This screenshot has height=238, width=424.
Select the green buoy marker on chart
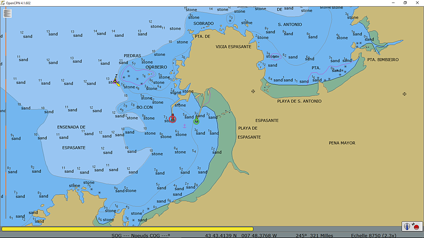point(196,121)
